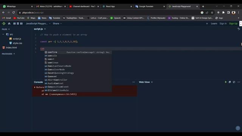Click the editor expand icon top right

(x=239, y=29)
